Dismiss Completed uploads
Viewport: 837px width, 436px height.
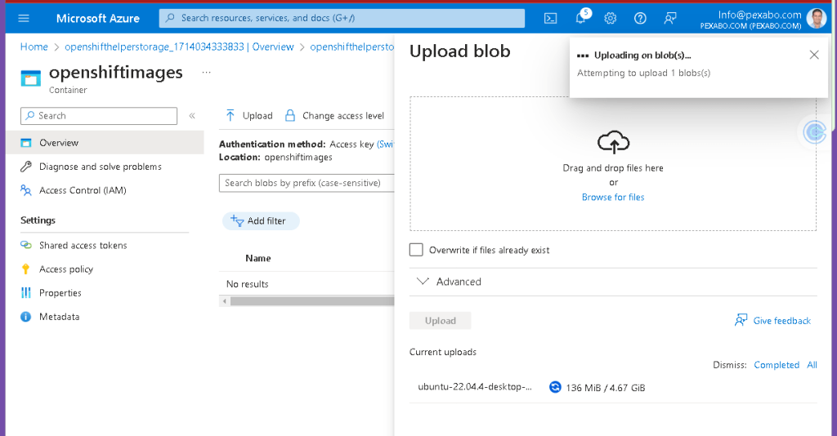[x=777, y=365]
